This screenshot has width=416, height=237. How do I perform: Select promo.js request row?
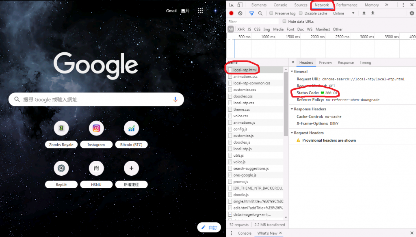pyautogui.click(x=255, y=181)
